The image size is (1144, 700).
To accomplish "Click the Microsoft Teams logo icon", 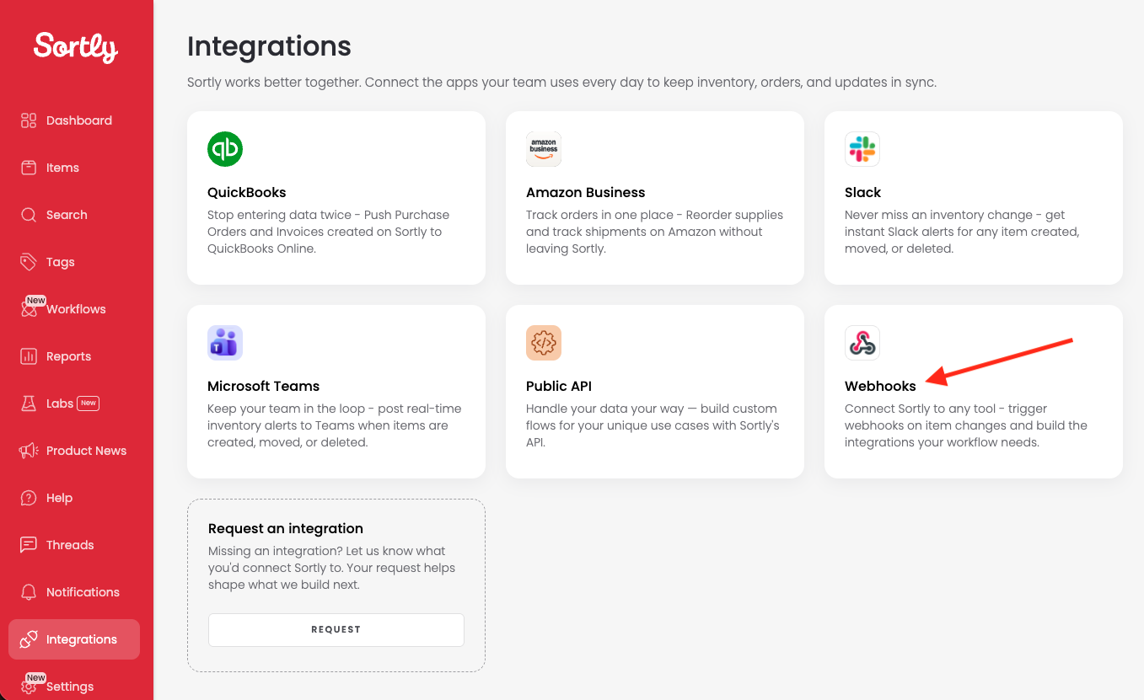I will coord(225,343).
